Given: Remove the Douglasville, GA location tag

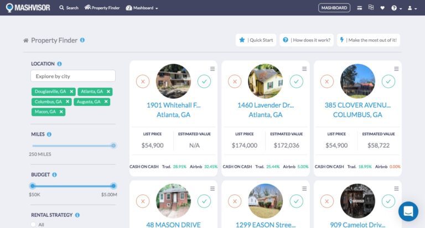Looking at the screenshot, I should point(71,92).
